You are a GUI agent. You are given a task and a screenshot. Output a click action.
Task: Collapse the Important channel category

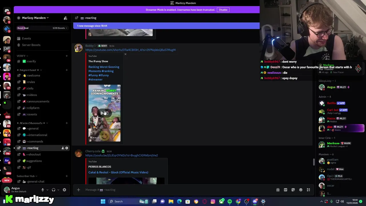click(x=29, y=70)
